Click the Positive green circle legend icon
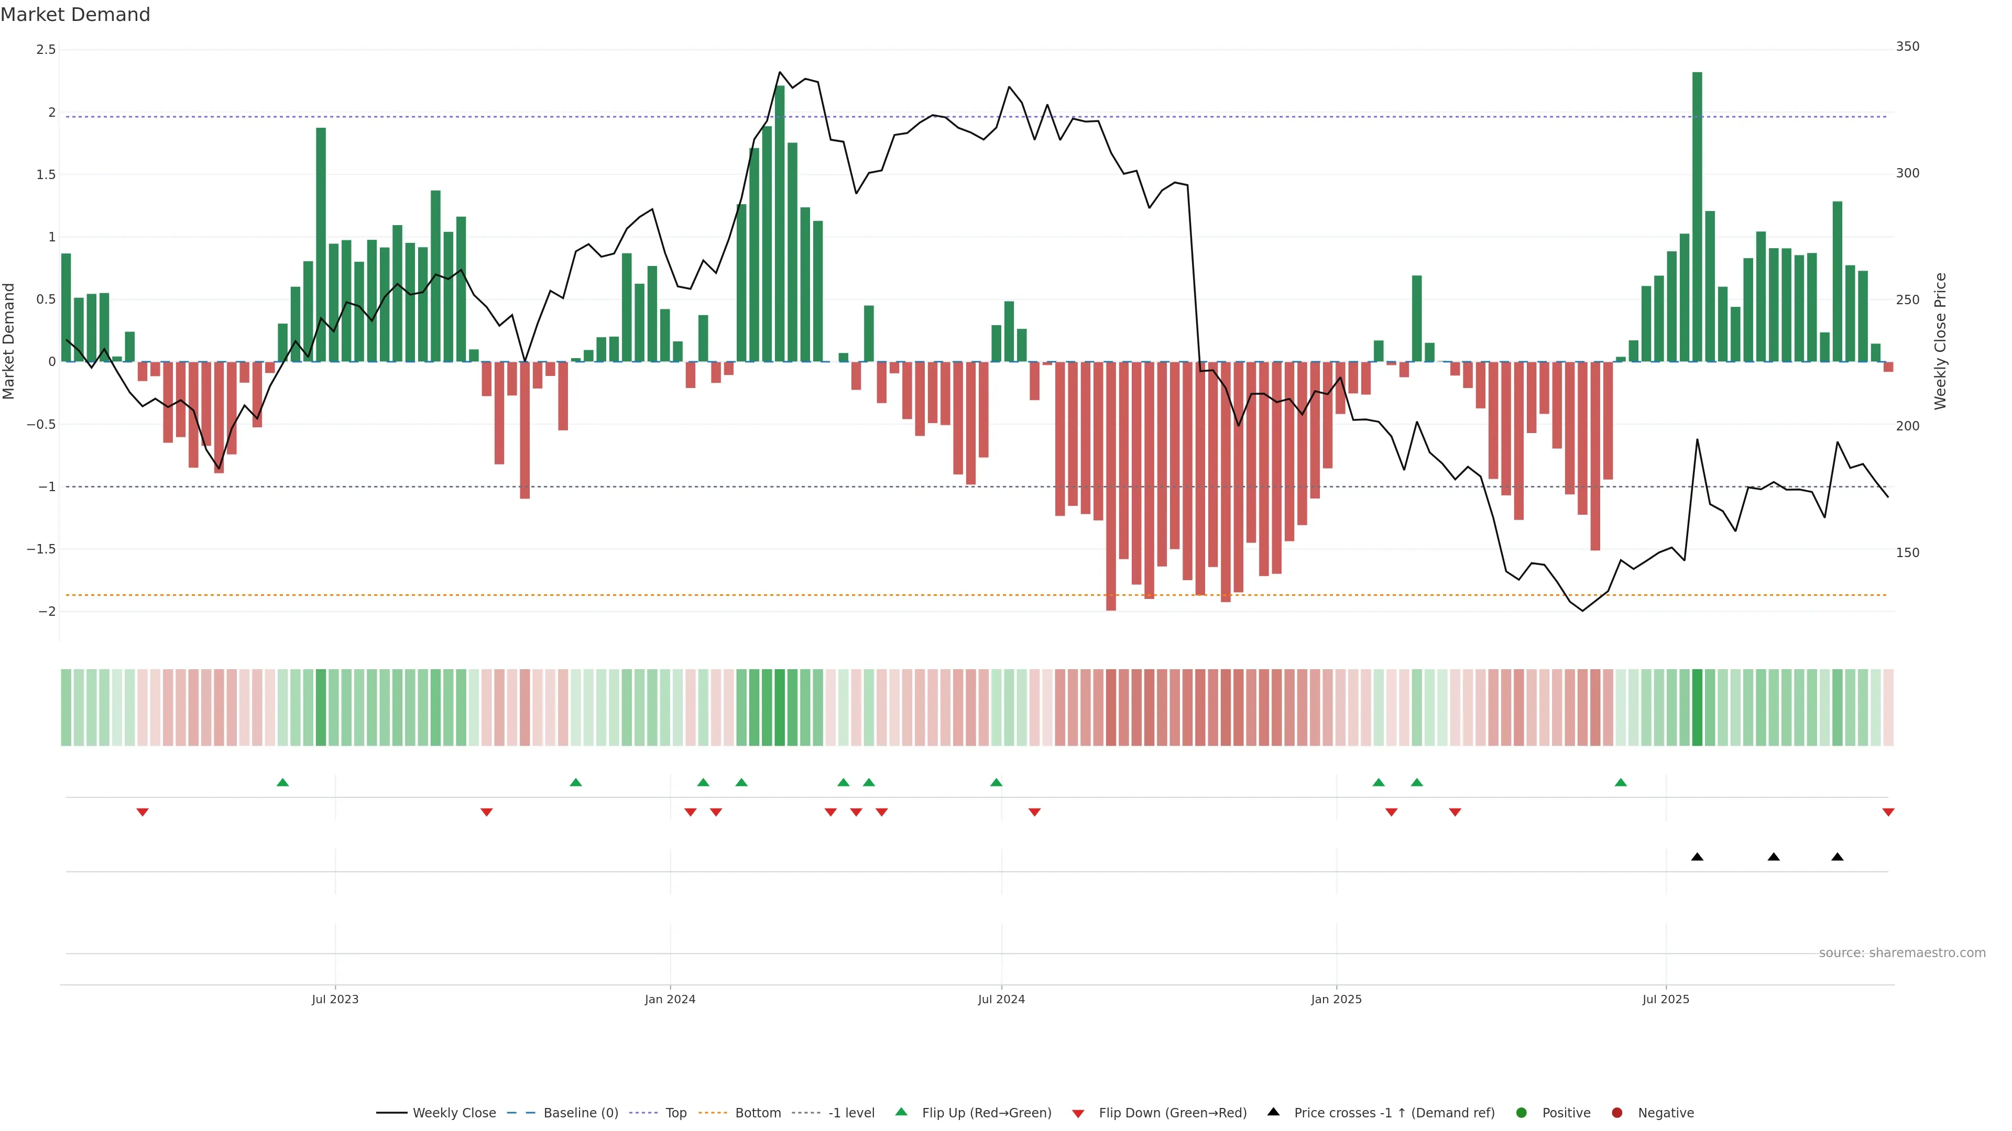The width and height of the screenshot is (2012, 1131). [1521, 1112]
